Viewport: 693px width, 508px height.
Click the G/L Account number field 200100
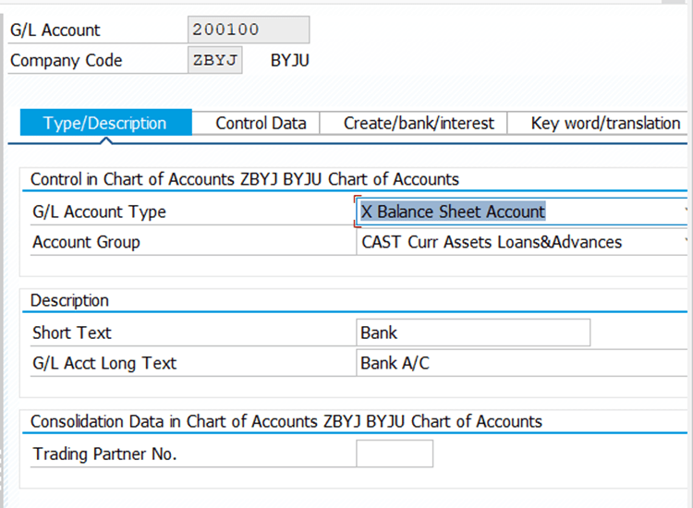[x=248, y=30]
